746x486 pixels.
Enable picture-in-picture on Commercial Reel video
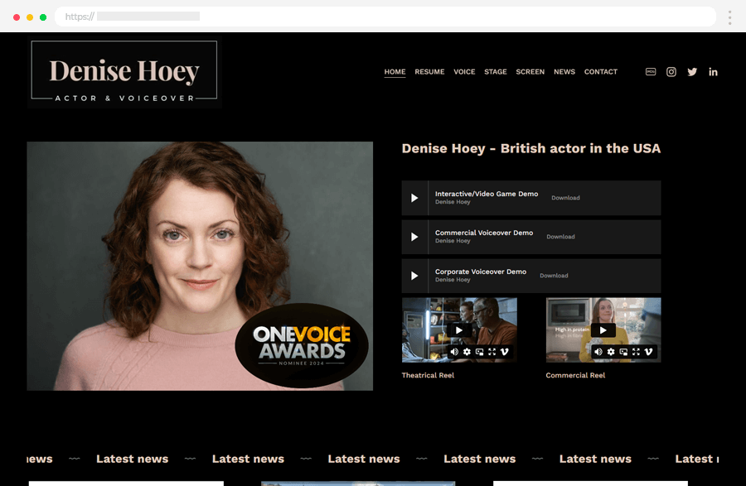click(x=623, y=352)
